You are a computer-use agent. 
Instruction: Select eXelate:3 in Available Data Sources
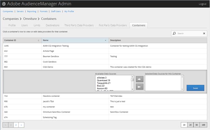point(102,78)
